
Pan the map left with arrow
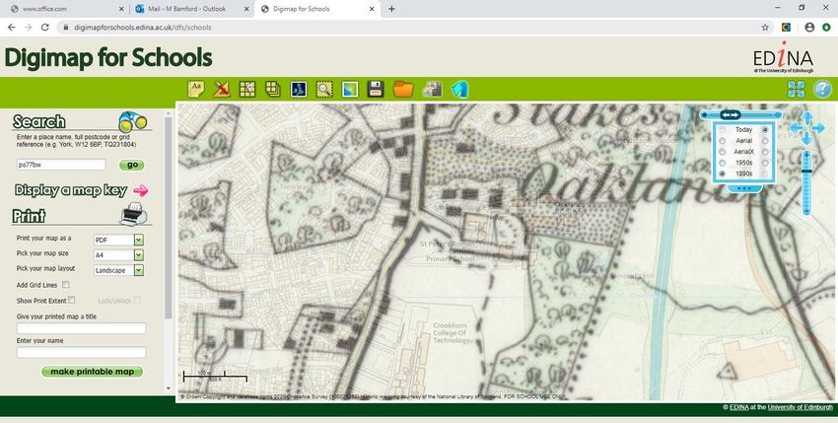pyautogui.click(x=796, y=128)
